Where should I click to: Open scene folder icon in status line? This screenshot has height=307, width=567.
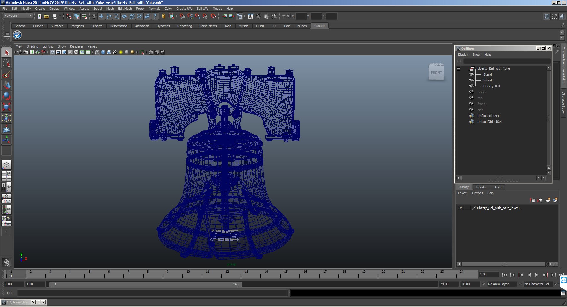47,16
